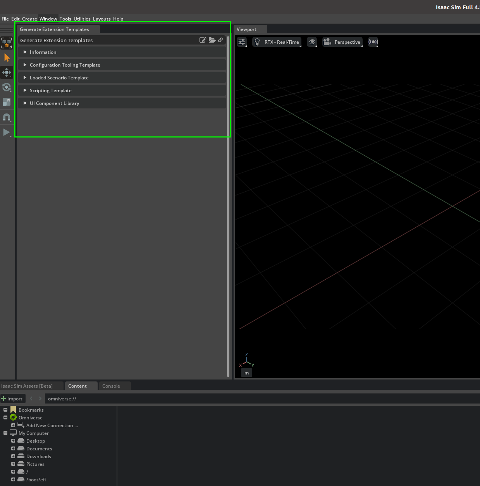Collapse the My Computer tree node
Screen dimensions: 480x486
tap(5, 433)
